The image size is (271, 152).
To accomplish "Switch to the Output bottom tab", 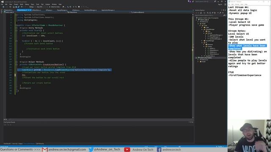I will point(20,144).
